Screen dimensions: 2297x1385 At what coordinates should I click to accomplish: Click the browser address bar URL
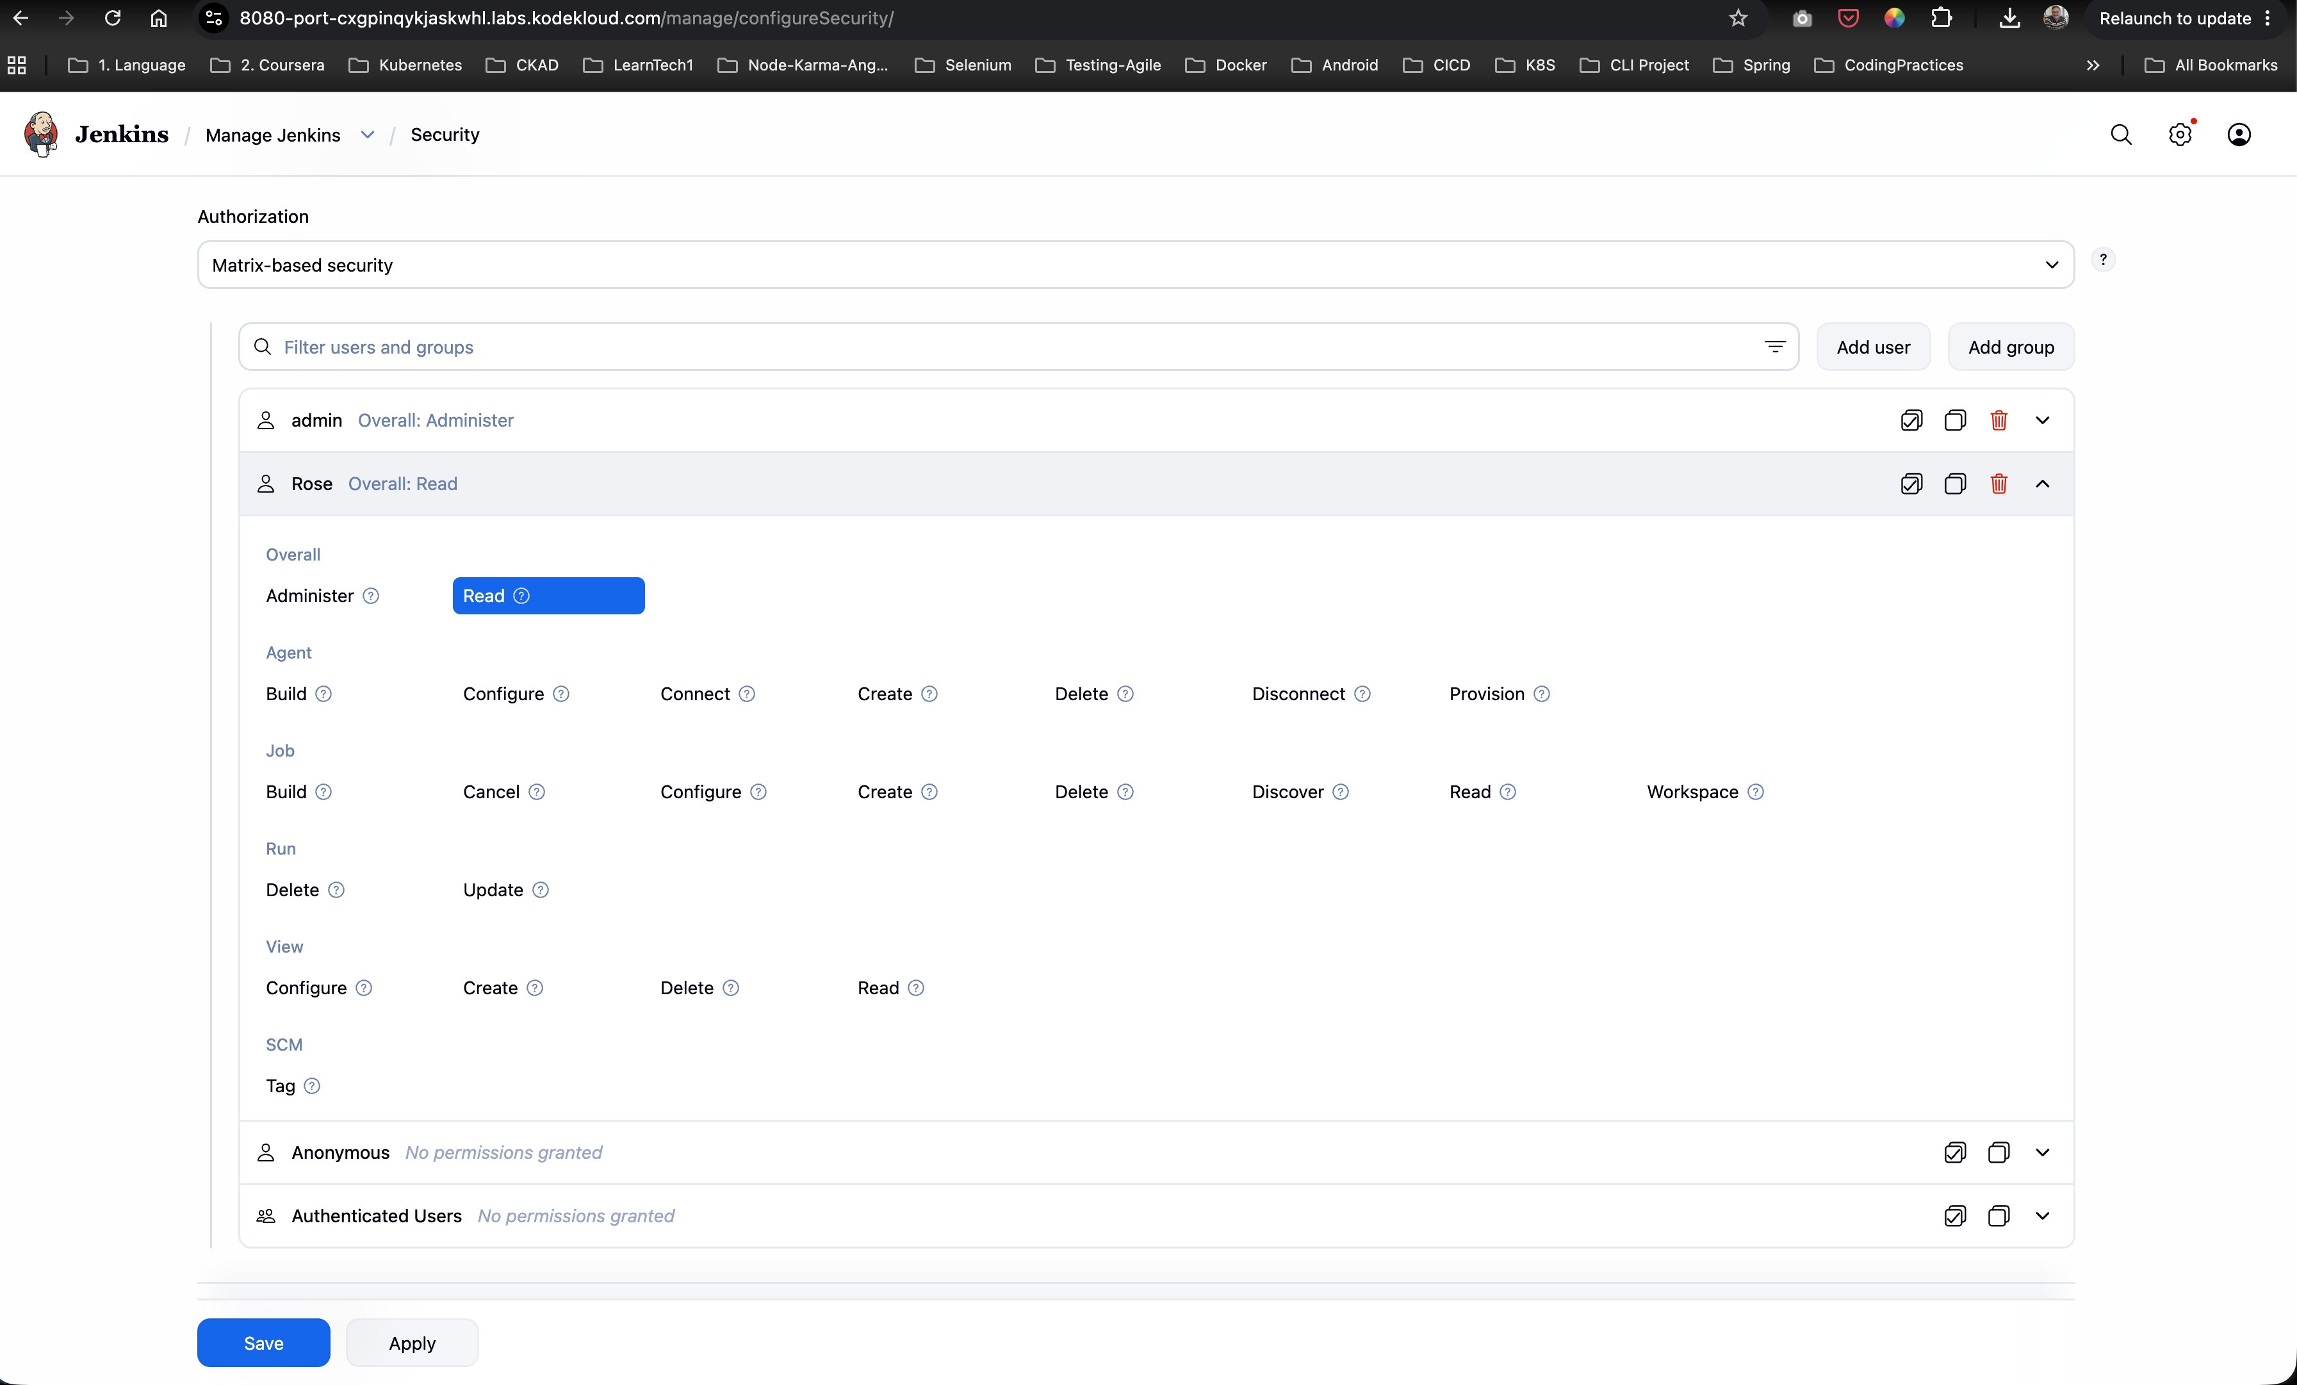566,18
